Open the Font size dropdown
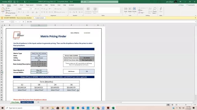 pyautogui.click(x=34, y=9)
